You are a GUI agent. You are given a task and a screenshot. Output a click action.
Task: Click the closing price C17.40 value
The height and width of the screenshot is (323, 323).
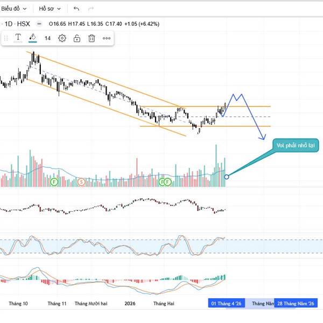[114, 24]
